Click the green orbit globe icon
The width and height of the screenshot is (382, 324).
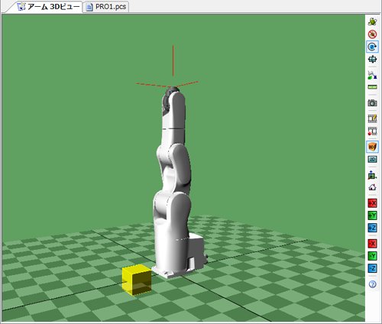(372, 21)
